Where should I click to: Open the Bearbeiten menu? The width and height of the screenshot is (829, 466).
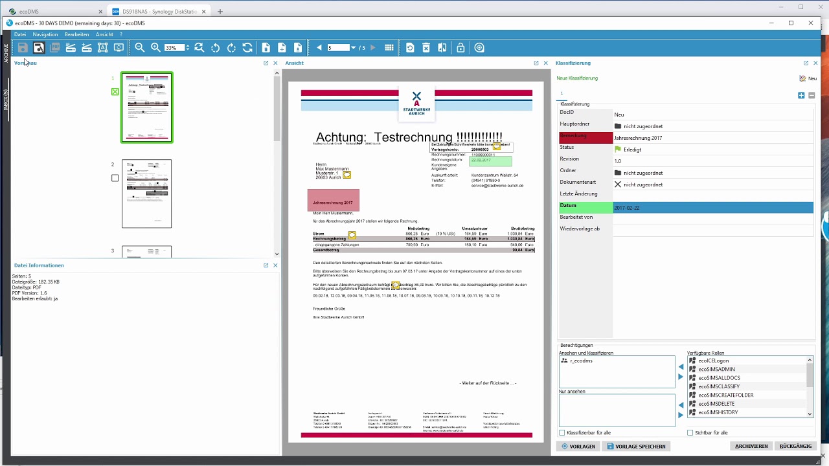77,34
